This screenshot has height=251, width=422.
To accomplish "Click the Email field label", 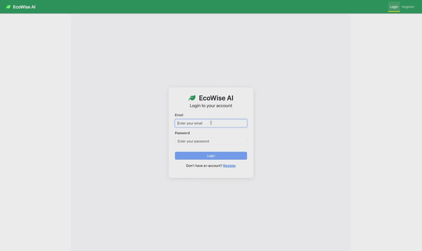I will point(179,115).
